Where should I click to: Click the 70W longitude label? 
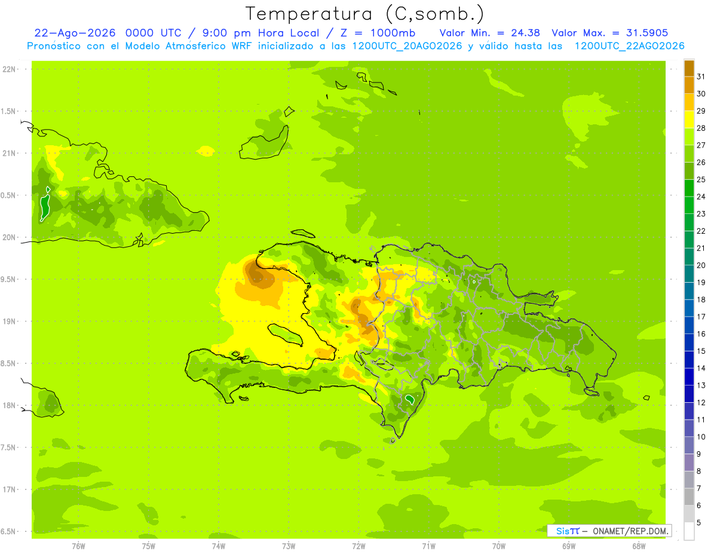499,546
